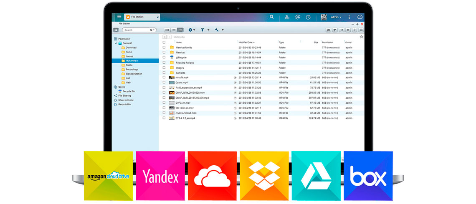Go back with the left navigation arrow
476x204 pixels.
click(x=165, y=37)
